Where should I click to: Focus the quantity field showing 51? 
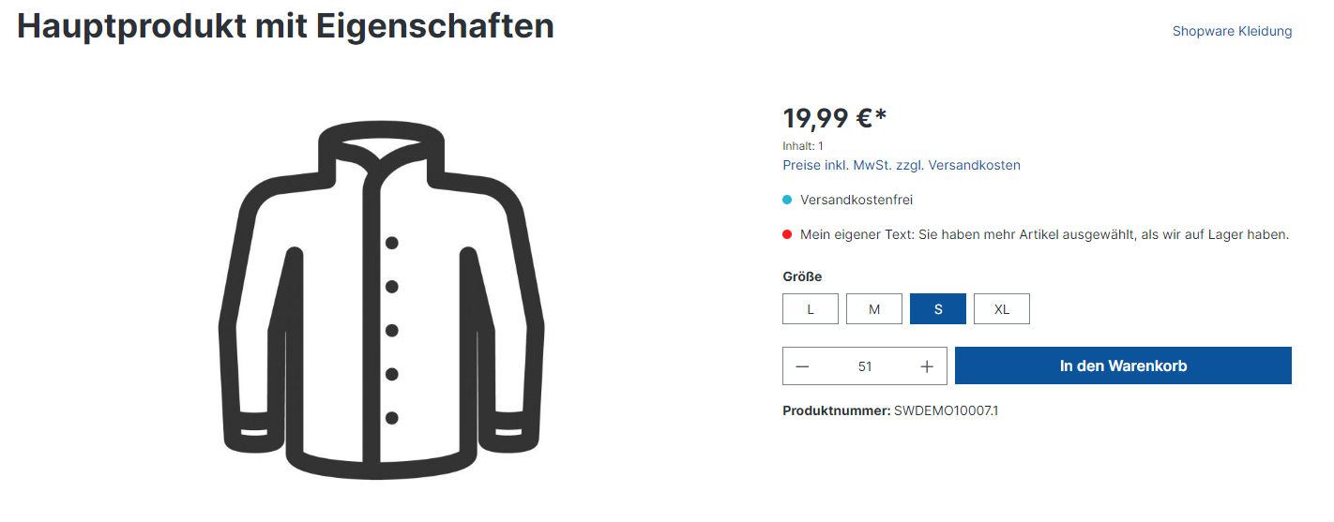click(865, 366)
